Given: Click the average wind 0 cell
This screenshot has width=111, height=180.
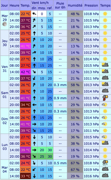Looking at the screenshot, I should click(42, 14).
